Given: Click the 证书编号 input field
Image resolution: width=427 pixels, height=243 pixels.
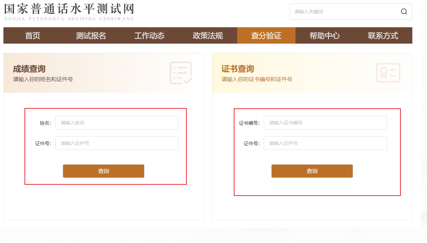Looking at the screenshot, I should [325, 123].
